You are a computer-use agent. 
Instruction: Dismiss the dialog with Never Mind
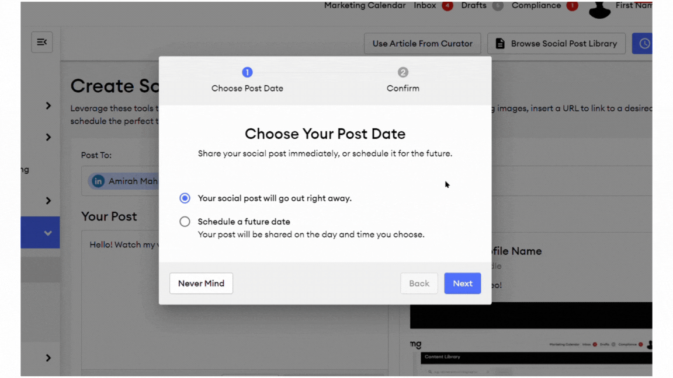[201, 283]
